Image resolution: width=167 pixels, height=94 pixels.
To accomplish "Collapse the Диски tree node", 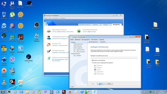I will (71, 42).
